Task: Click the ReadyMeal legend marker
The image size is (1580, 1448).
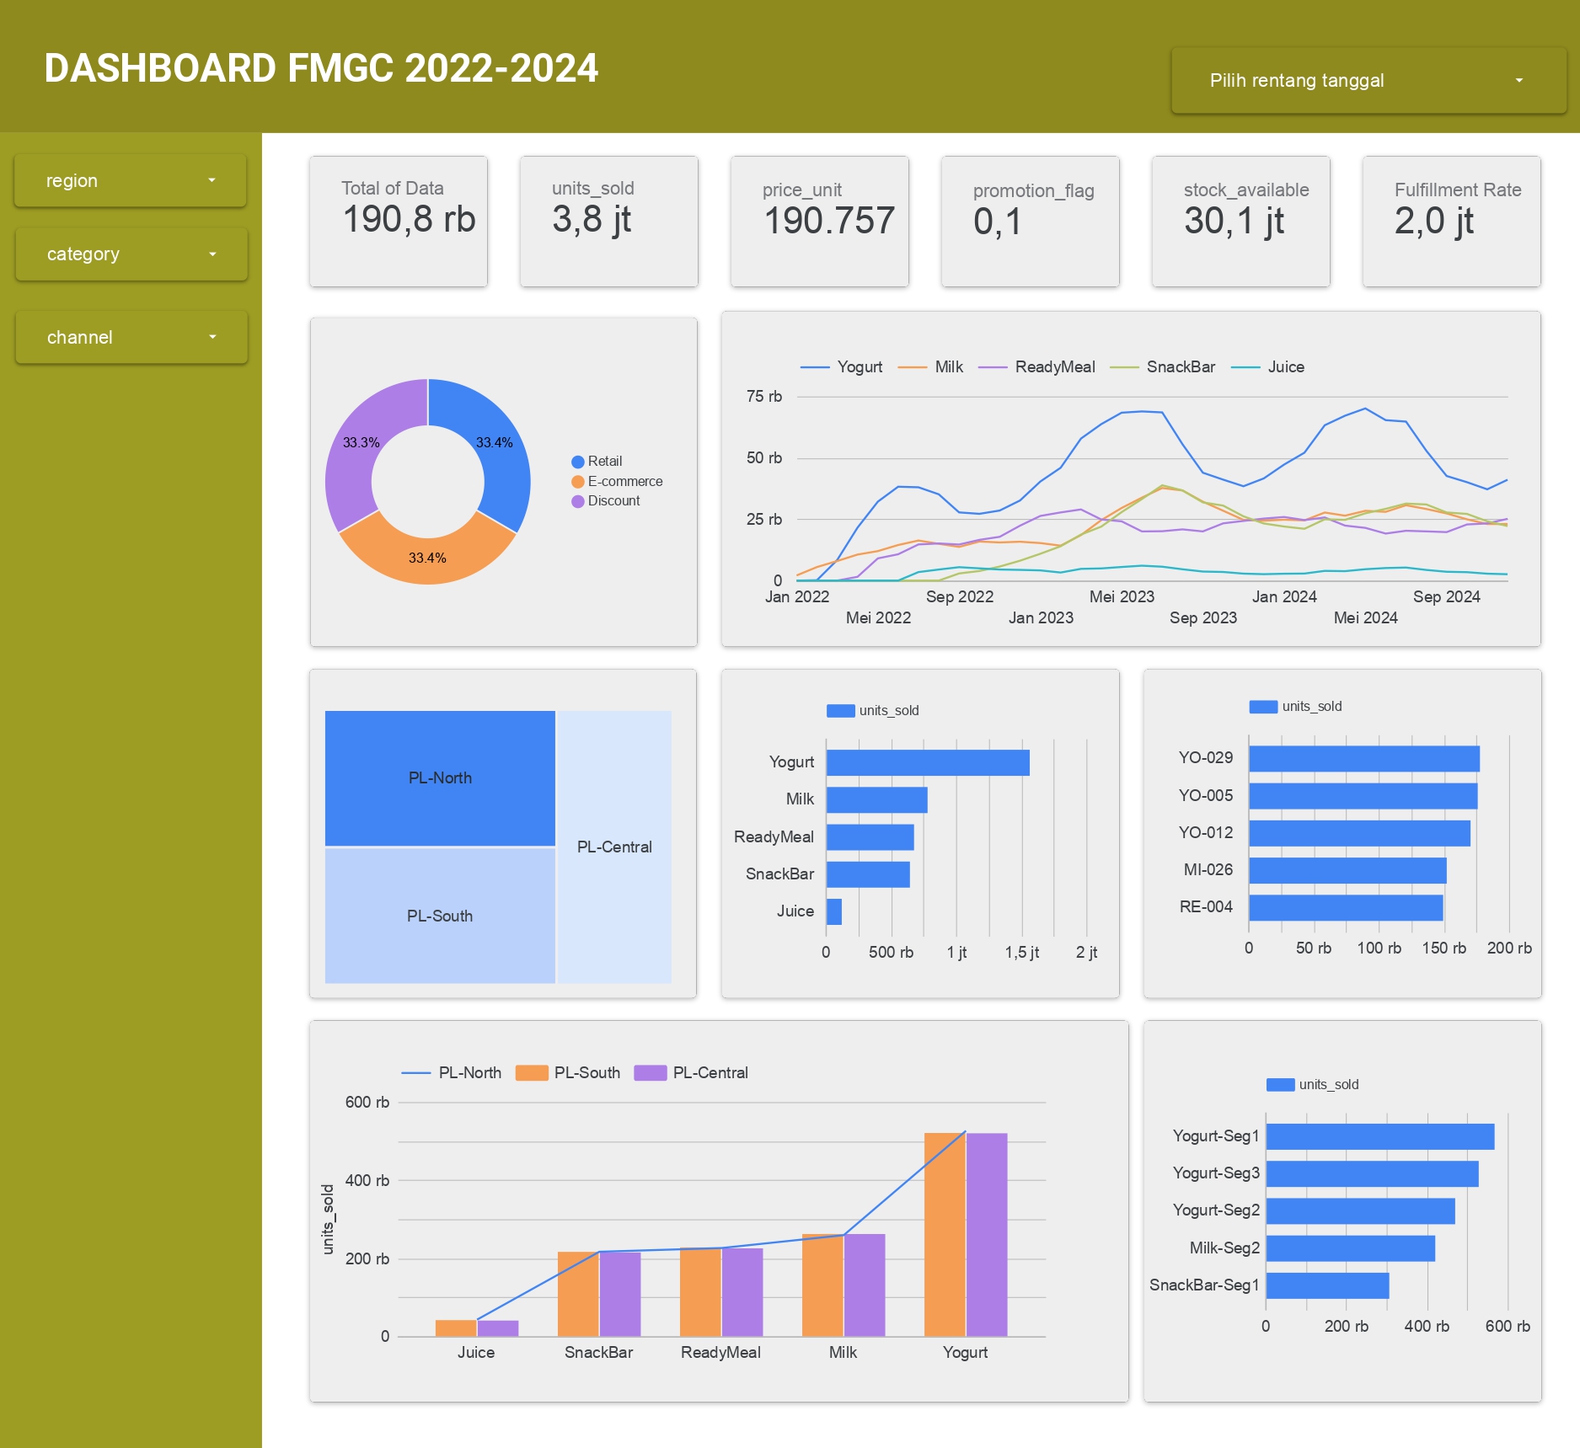Action: (994, 367)
